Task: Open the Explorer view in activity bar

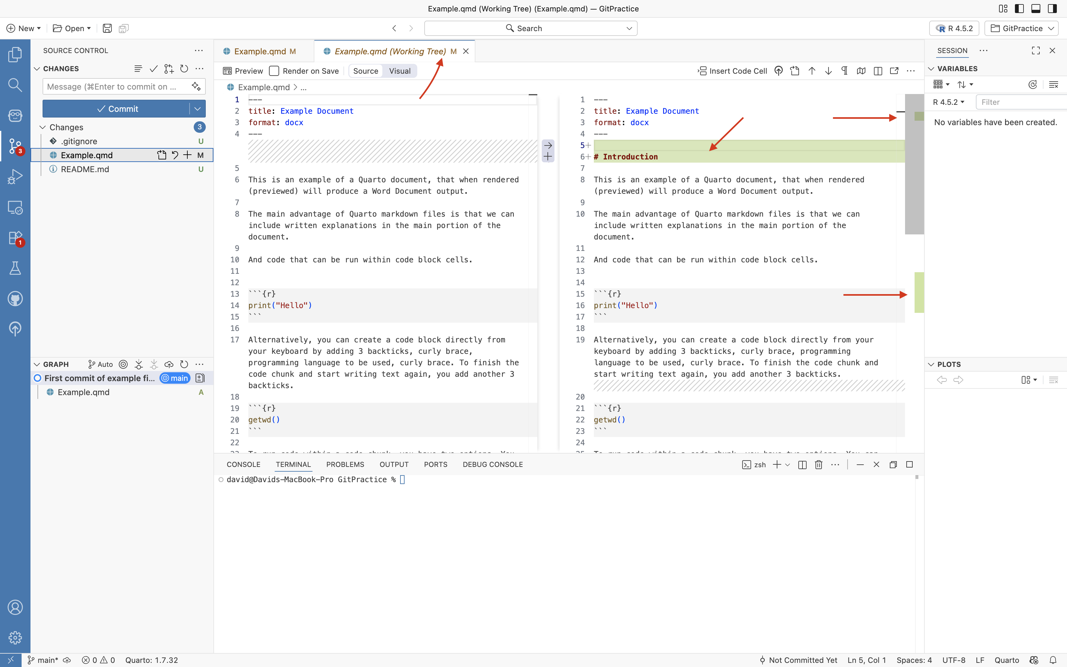Action: [x=15, y=54]
